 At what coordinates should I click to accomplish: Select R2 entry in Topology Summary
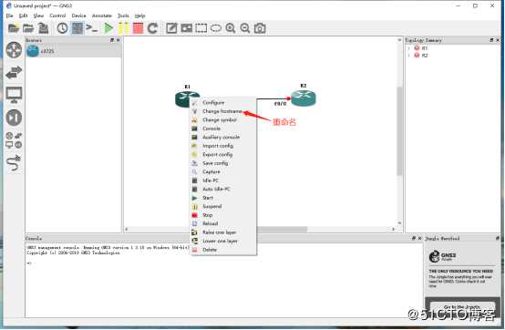(425, 56)
